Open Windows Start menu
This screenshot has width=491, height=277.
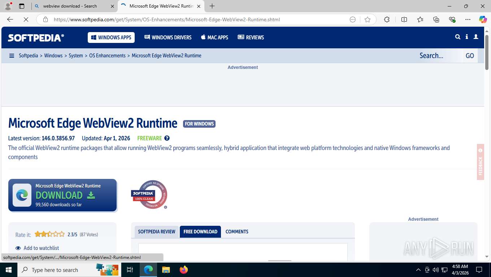tap(8, 270)
